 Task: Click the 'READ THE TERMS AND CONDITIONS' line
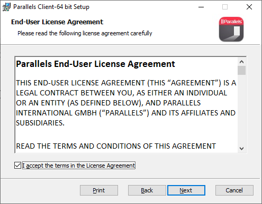(116, 146)
